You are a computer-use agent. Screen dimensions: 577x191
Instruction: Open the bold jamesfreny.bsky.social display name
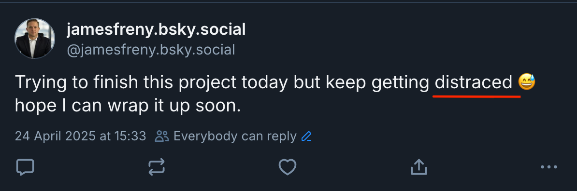coord(156,29)
